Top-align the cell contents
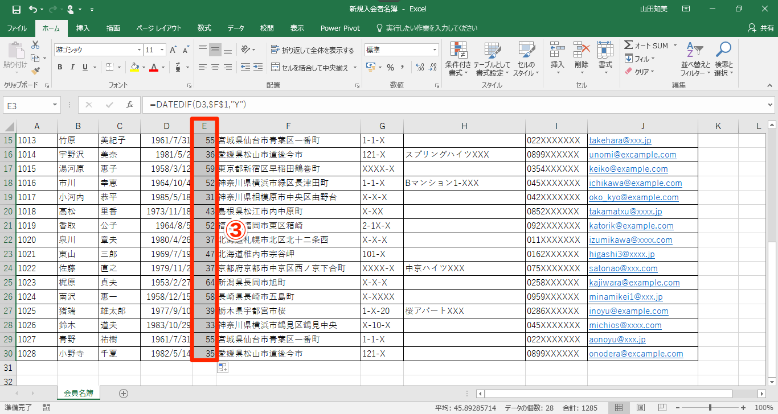Screen dimensions: 778x414 [x=203, y=50]
